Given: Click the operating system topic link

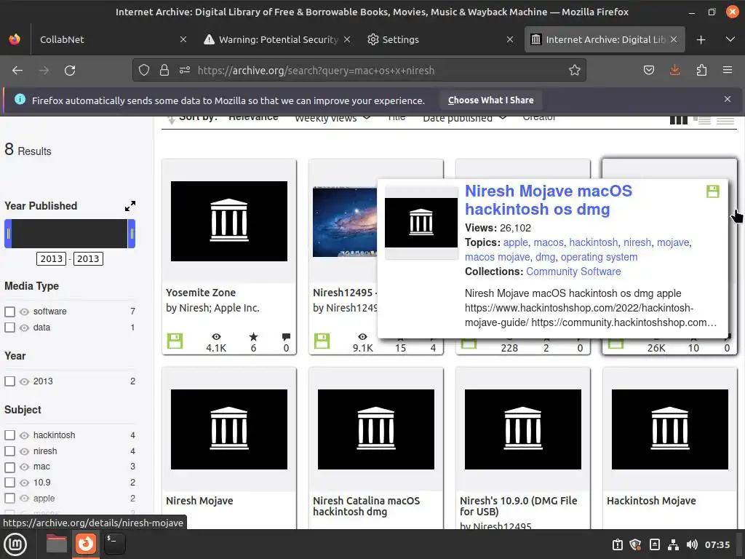Looking at the screenshot, I should (599, 257).
